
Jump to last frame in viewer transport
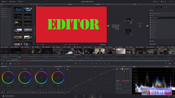tap(75, 45)
